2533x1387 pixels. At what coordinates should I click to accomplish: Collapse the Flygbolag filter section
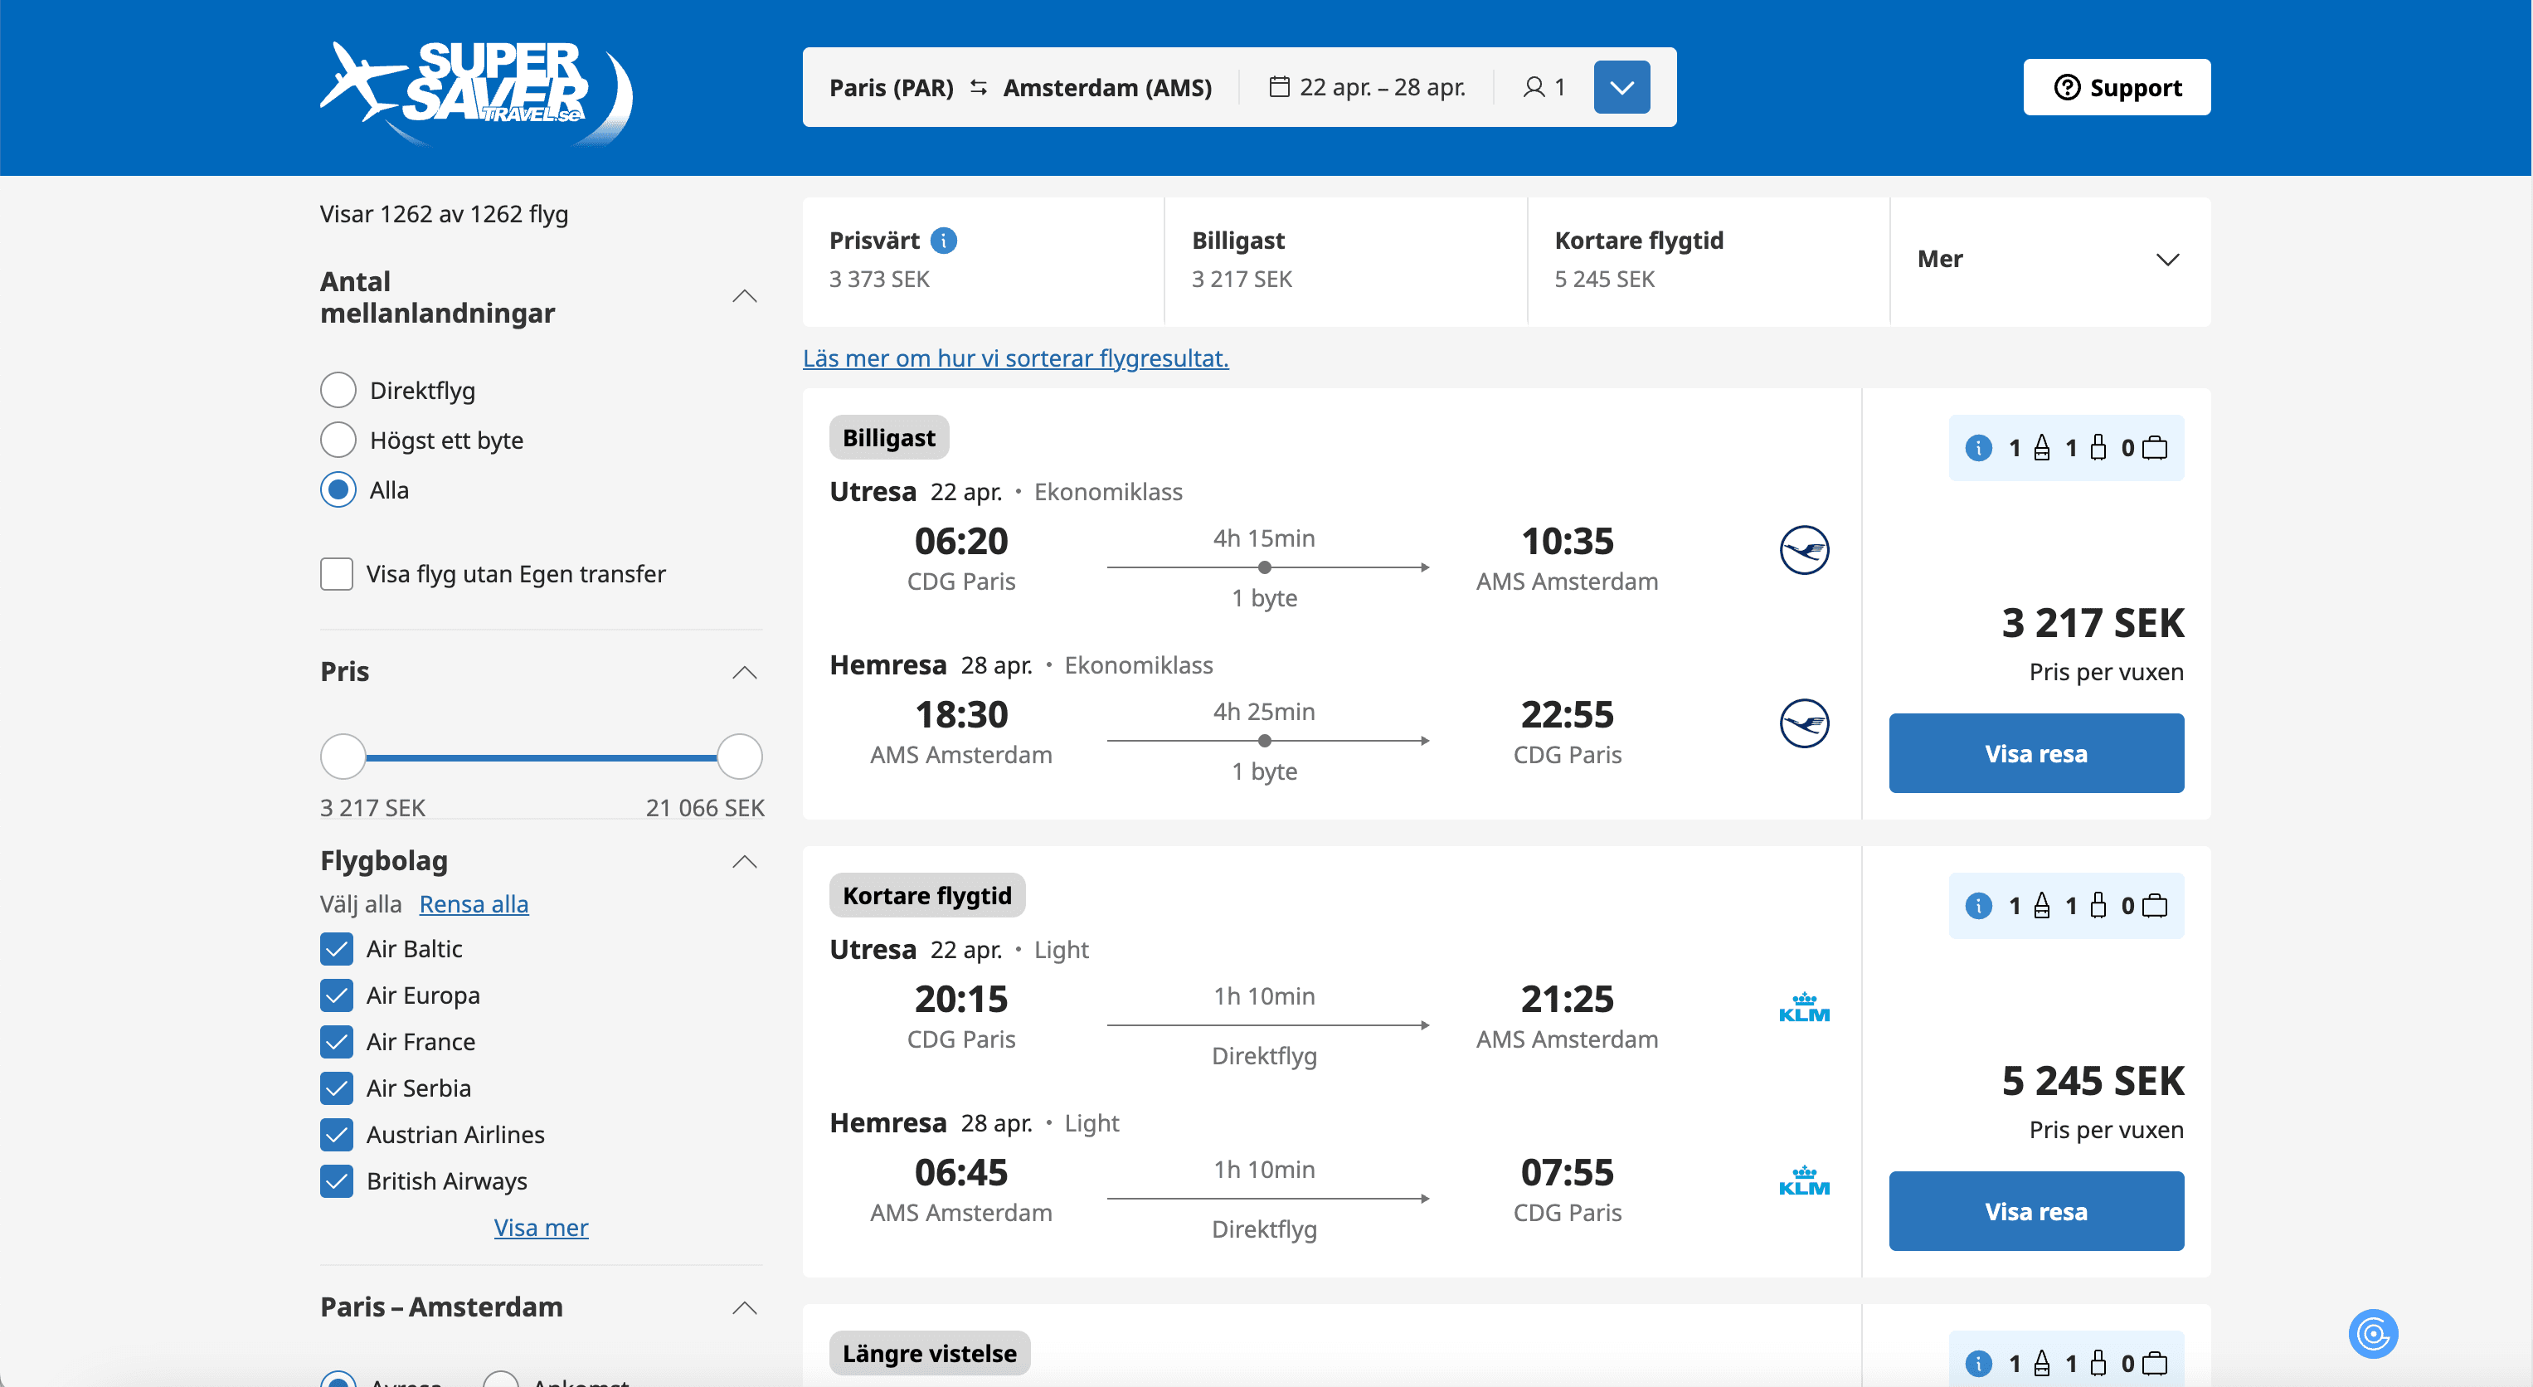pyautogui.click(x=744, y=862)
